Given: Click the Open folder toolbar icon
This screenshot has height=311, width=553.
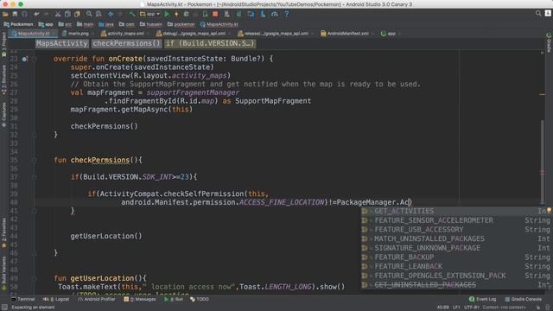Looking at the screenshot, I should click(x=5, y=14).
